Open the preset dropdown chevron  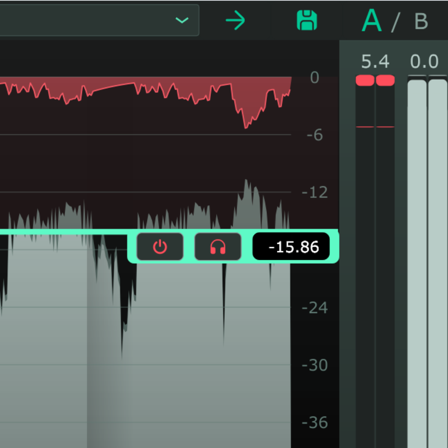point(182,20)
